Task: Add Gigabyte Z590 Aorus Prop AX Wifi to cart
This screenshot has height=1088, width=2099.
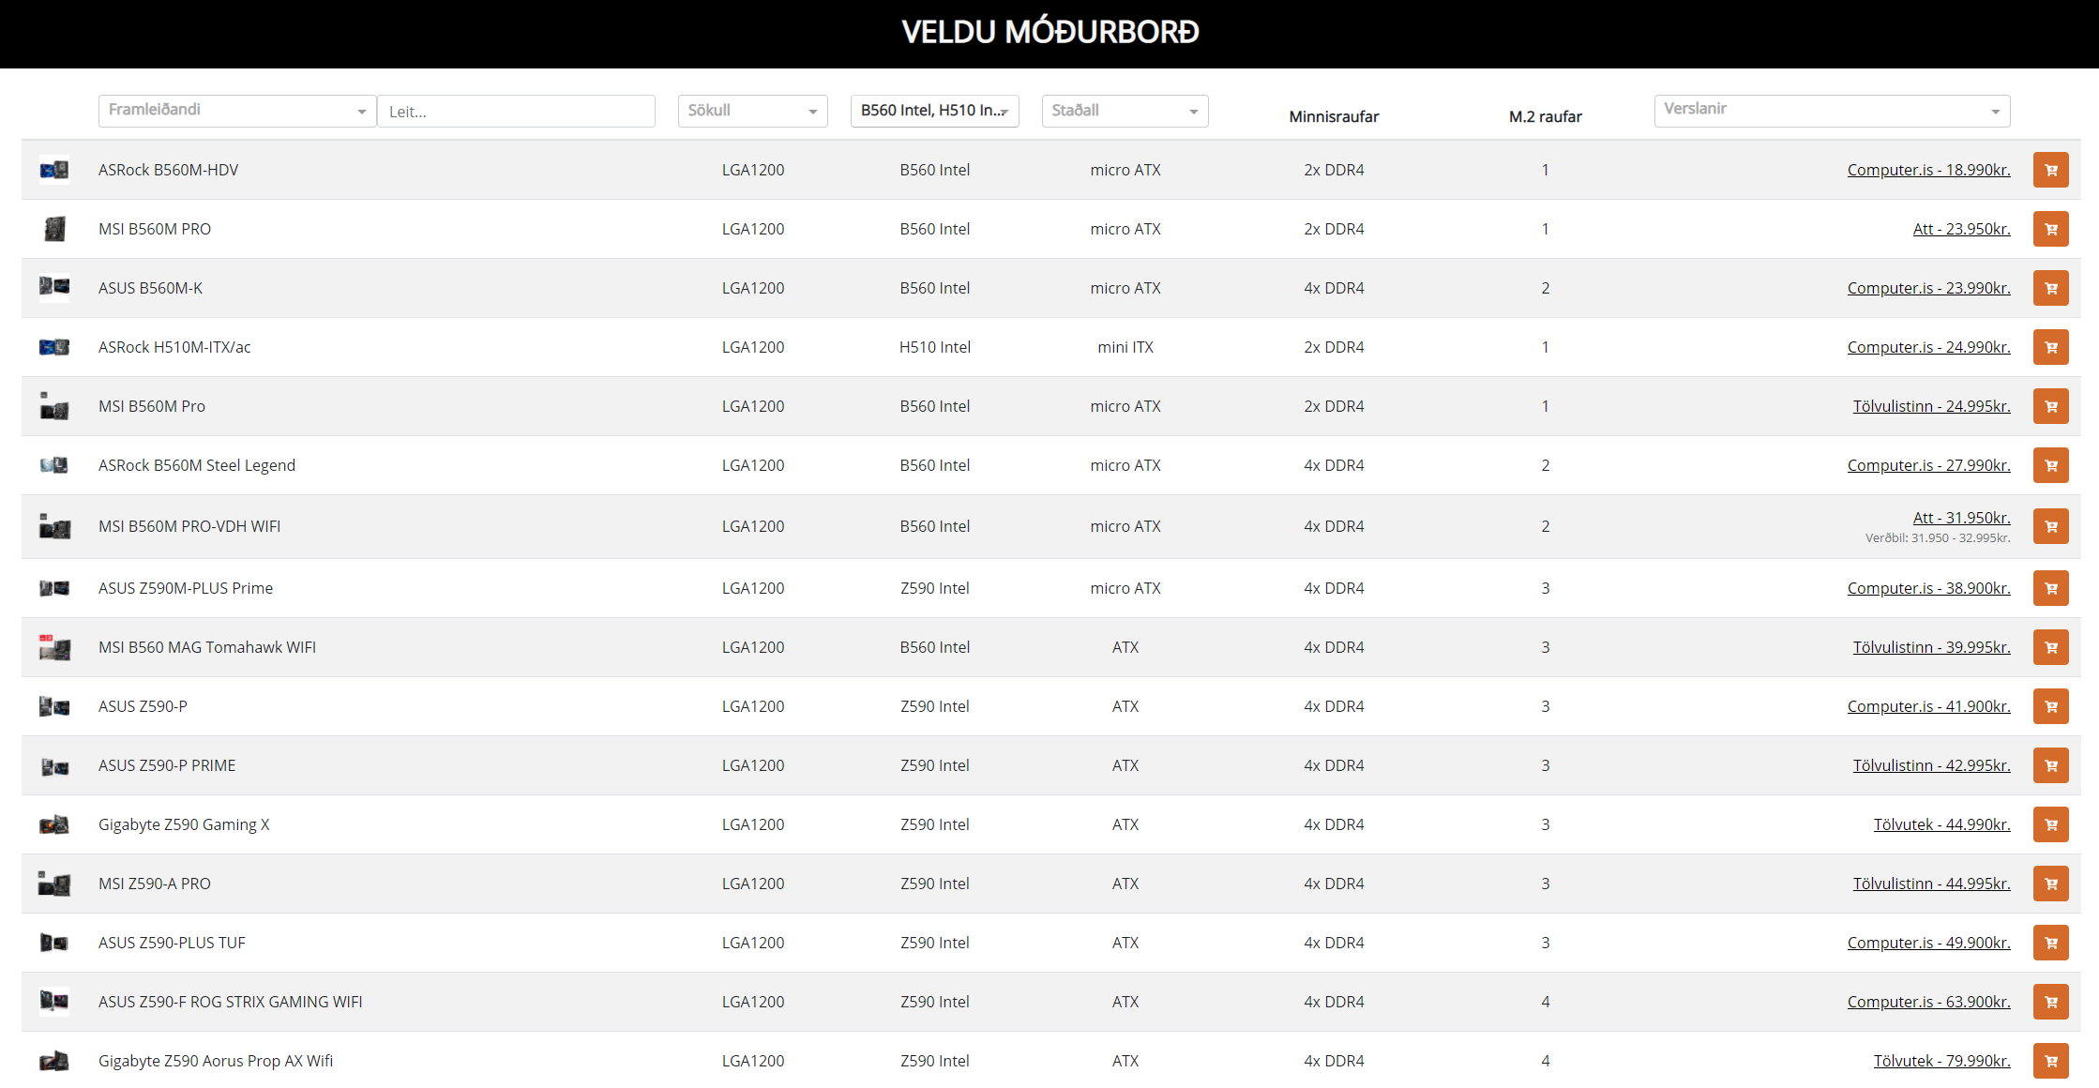Action: 2050,1061
